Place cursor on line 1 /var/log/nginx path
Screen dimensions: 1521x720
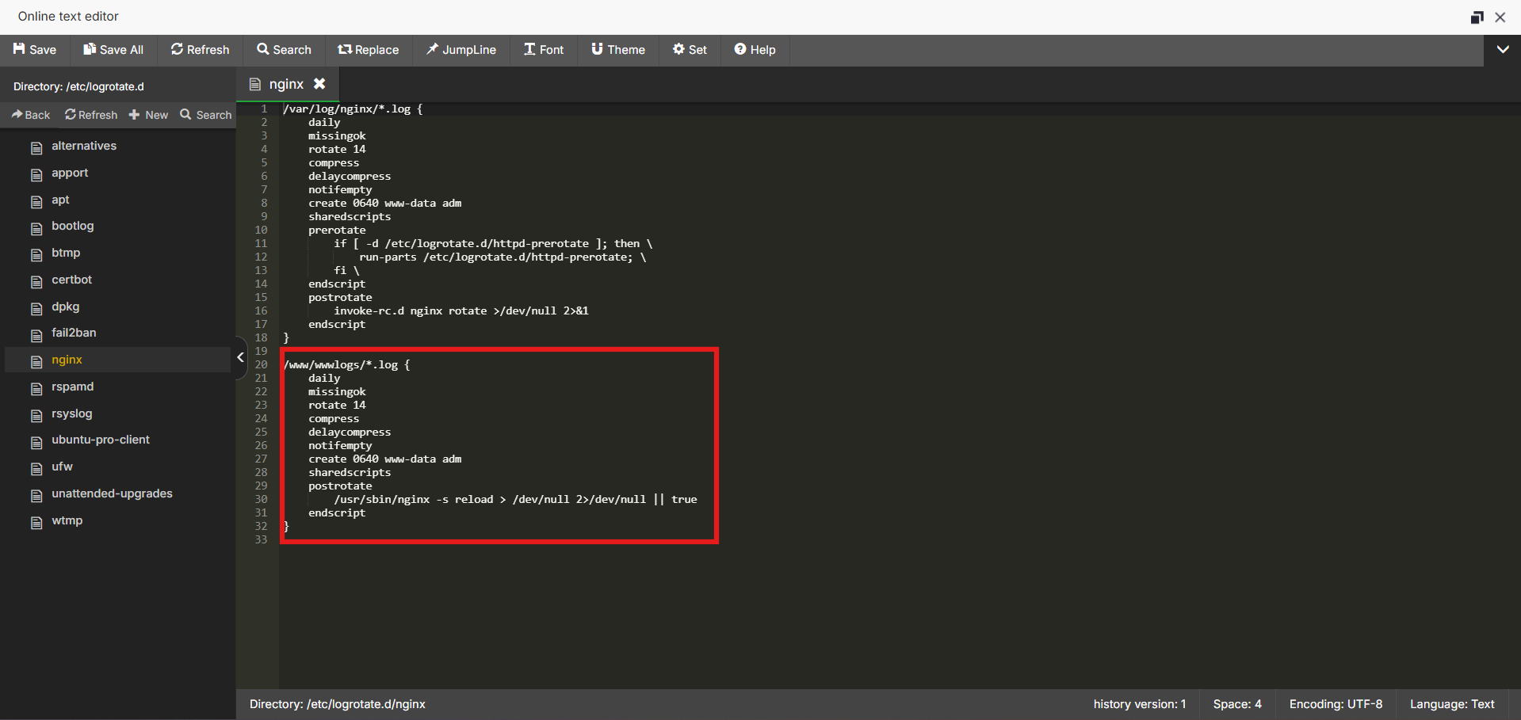pyautogui.click(x=353, y=109)
